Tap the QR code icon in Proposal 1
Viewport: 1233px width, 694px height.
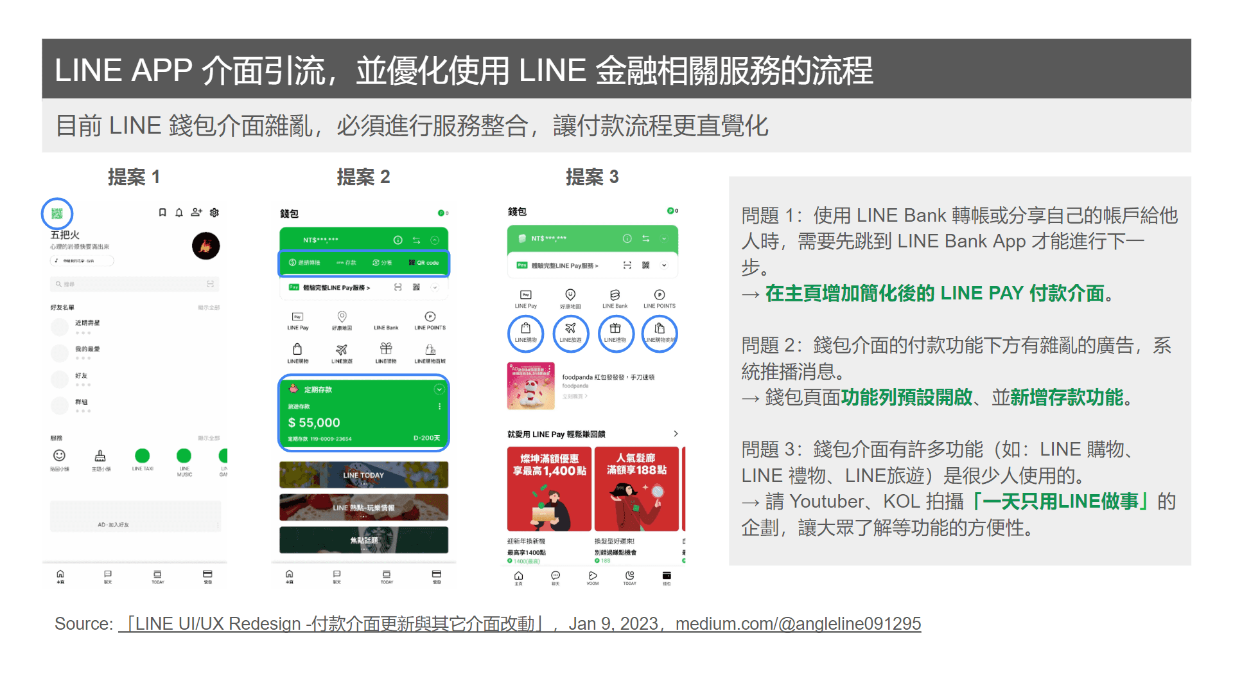coord(57,214)
